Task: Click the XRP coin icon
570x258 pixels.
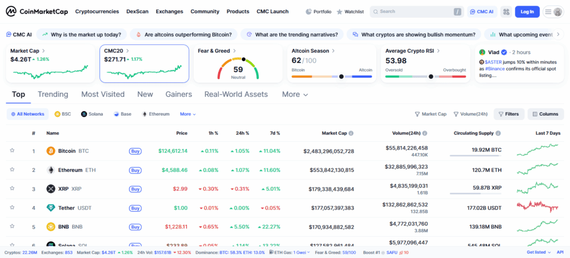Action: (51, 189)
